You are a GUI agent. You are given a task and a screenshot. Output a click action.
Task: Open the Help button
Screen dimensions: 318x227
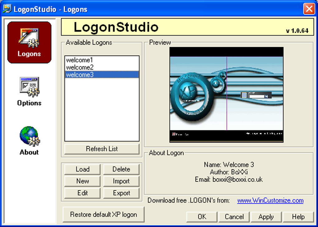tap(298, 217)
